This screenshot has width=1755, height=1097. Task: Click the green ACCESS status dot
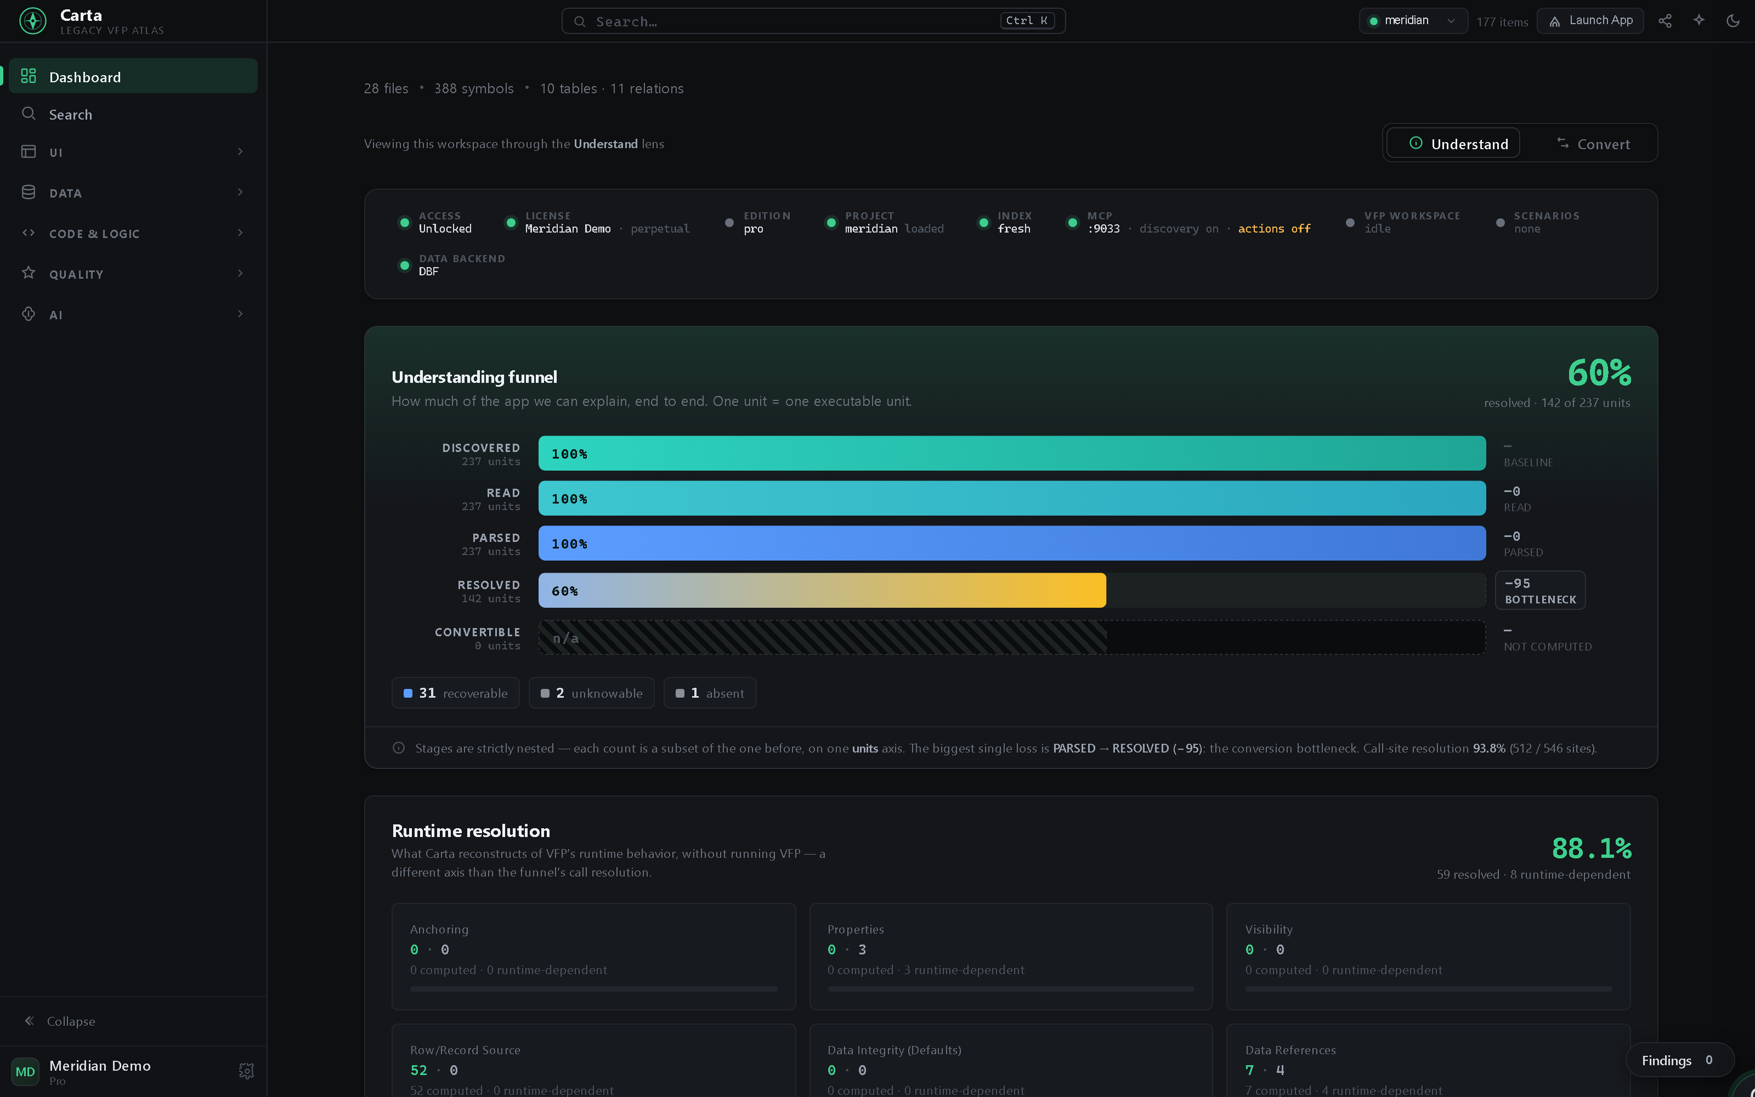tap(405, 223)
